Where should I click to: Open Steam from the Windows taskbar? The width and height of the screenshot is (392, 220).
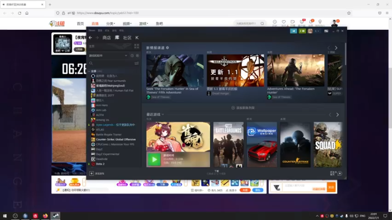coord(55,216)
